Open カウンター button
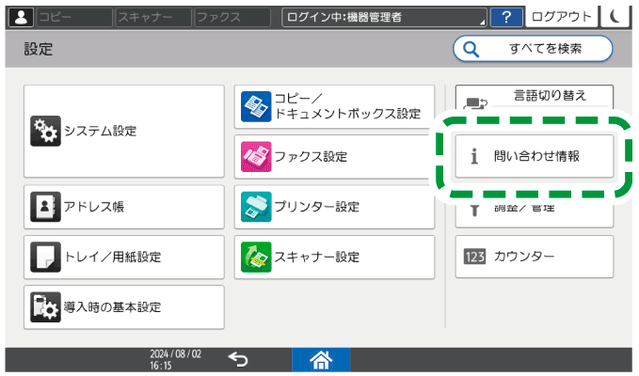This screenshot has height=376, width=639. coord(535,257)
